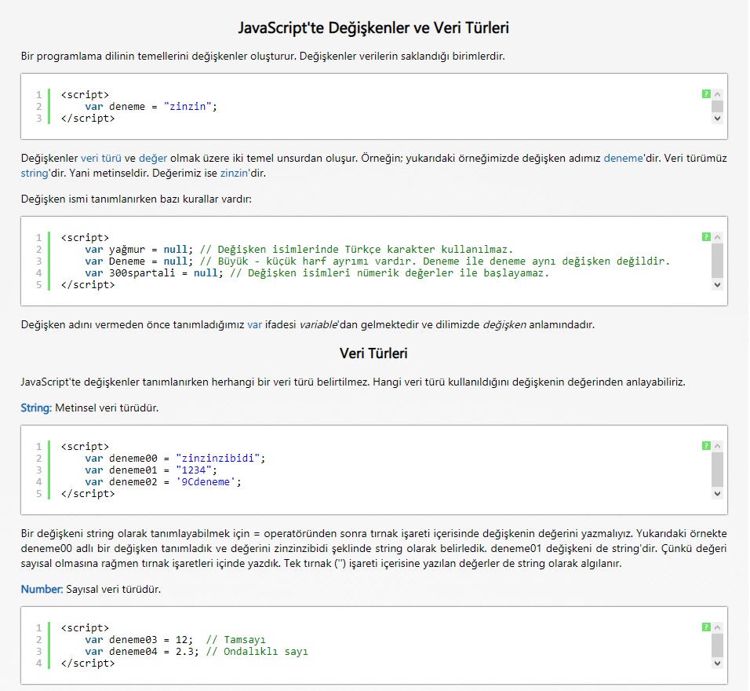
Task: Click the blue "zinzin" in "zinzin'dir"
Action: click(x=234, y=173)
